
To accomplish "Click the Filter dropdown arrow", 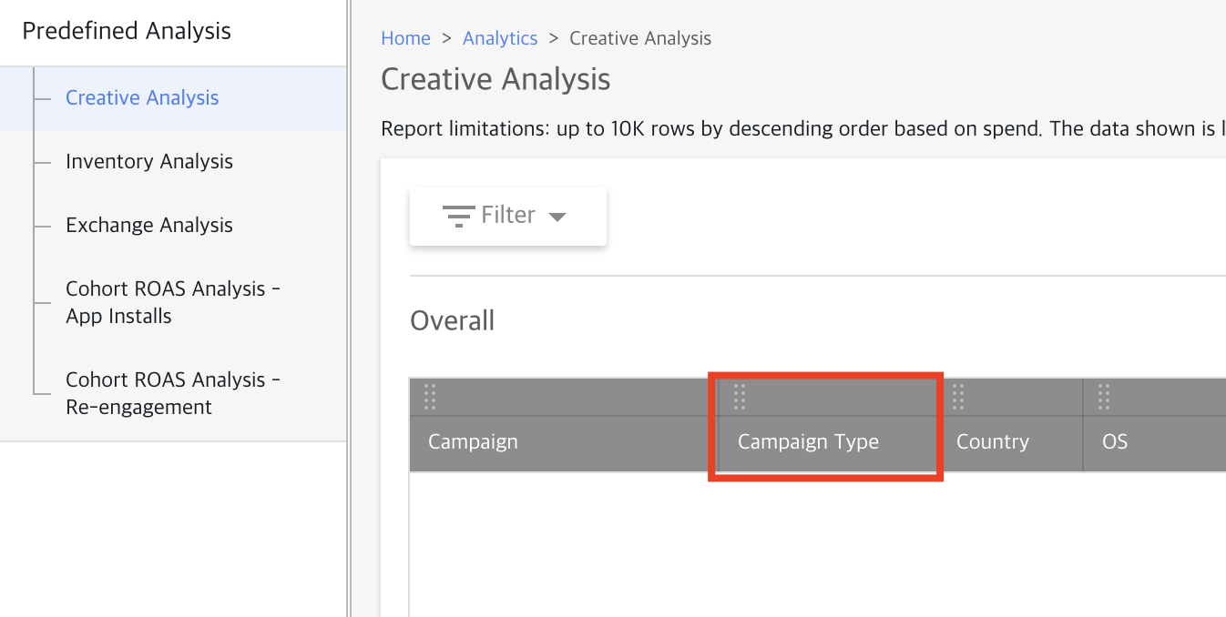I will [557, 217].
